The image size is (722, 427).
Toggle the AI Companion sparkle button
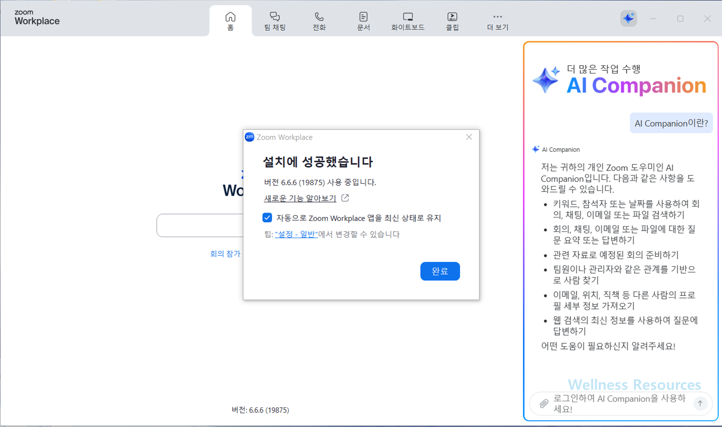click(629, 18)
